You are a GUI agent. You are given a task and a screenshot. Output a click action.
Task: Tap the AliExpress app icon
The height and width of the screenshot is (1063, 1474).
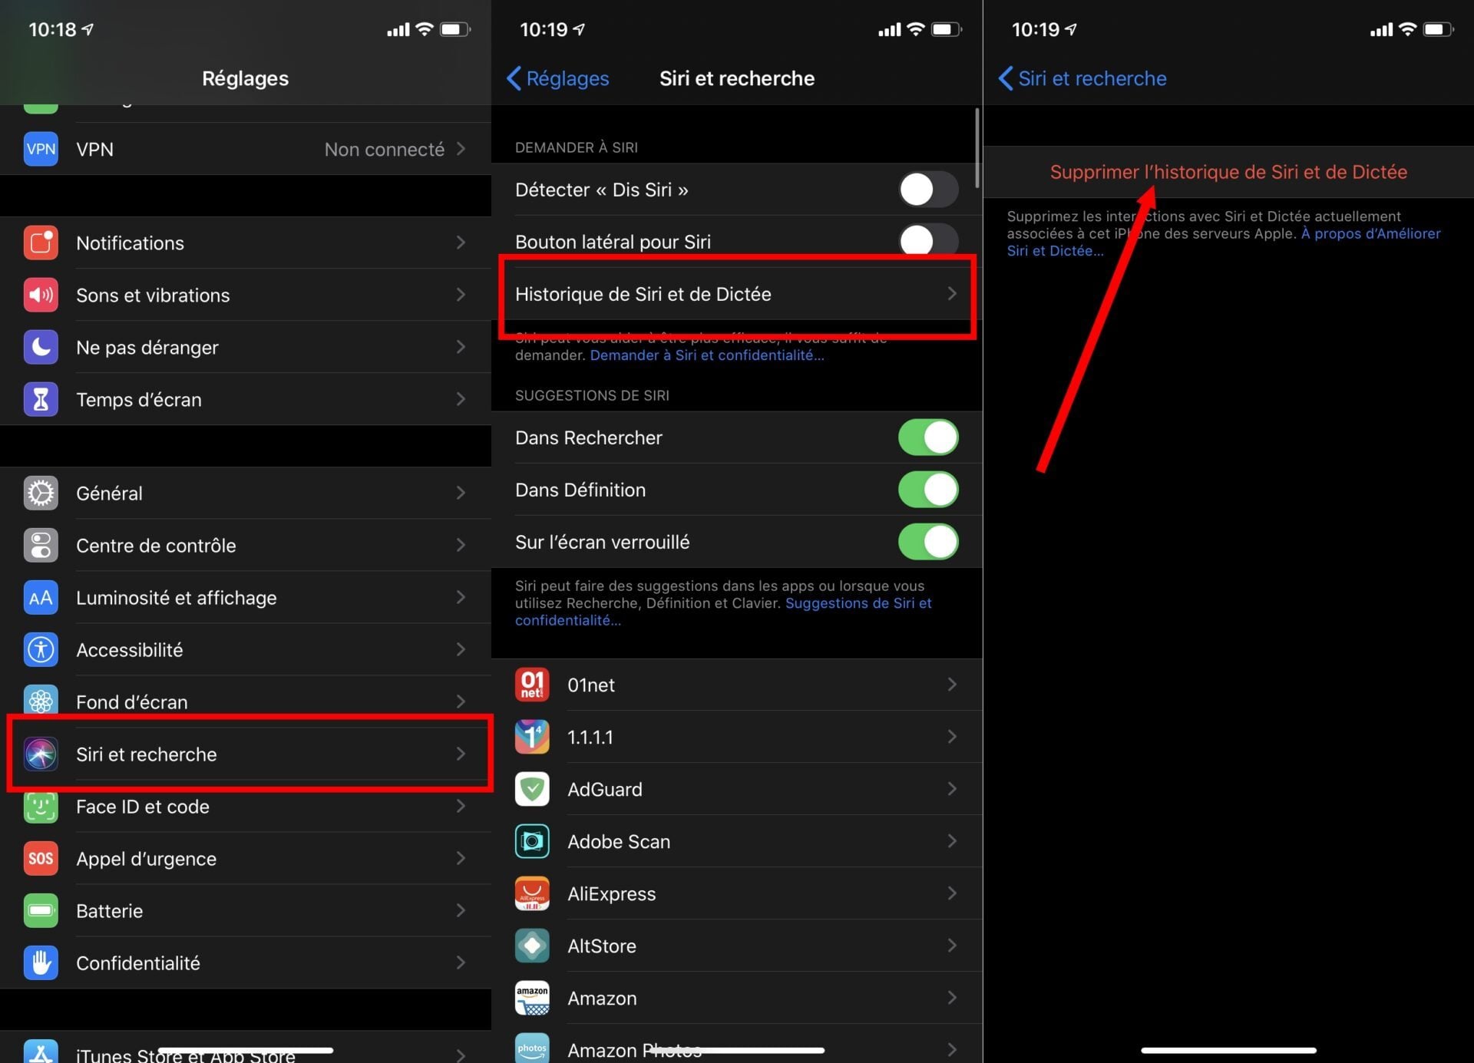(x=532, y=893)
